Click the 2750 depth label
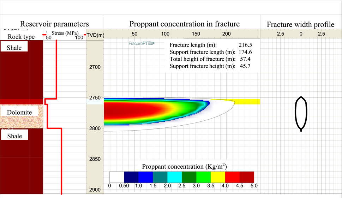This screenshot has width=342, height=198. 95,98
